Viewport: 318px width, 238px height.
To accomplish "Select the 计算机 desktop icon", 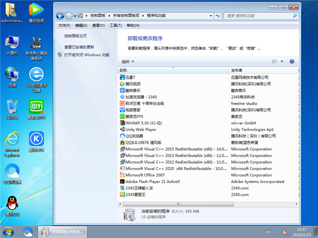I will (x=12, y=45).
